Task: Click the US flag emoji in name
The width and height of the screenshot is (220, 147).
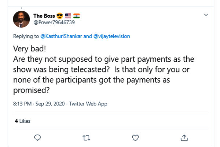Action: pos(68,16)
